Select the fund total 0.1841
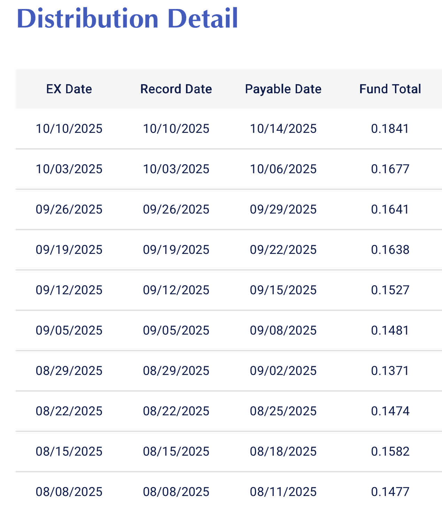The image size is (442, 528). coord(390,129)
